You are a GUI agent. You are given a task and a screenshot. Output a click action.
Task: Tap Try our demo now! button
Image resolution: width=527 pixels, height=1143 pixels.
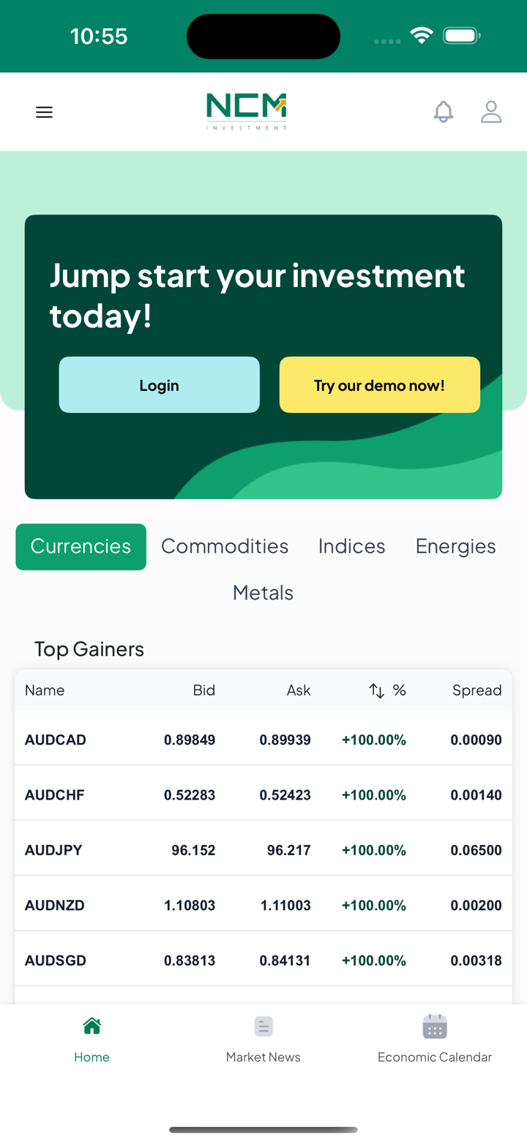[379, 385]
